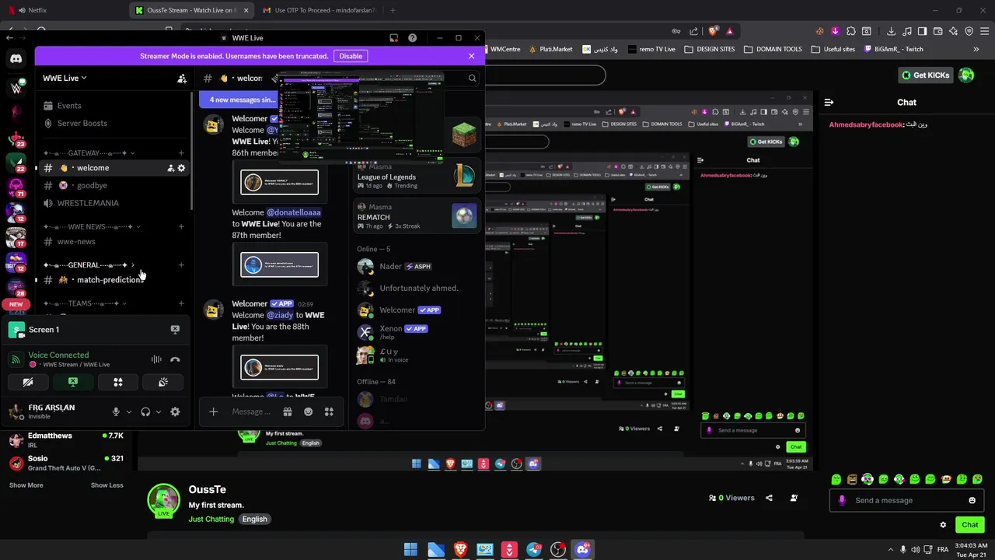
Task: Click the @donatelloaaa mention
Action: click(294, 212)
